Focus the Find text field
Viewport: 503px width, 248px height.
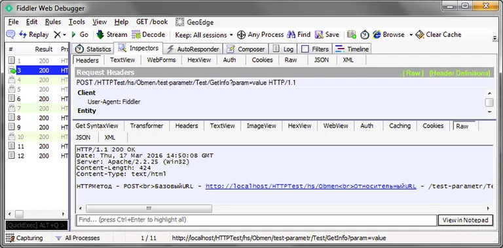click(257, 220)
